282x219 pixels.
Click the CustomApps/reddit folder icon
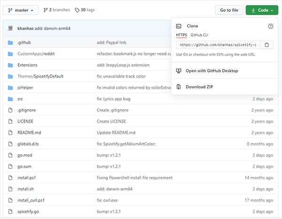pos(10,54)
